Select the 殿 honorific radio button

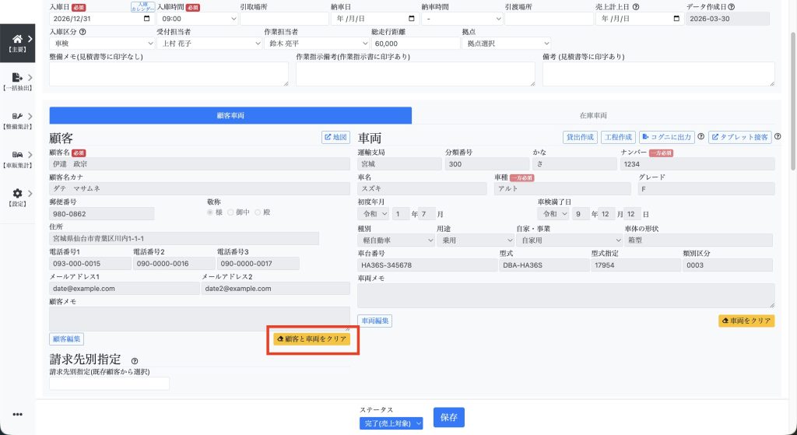pos(258,212)
